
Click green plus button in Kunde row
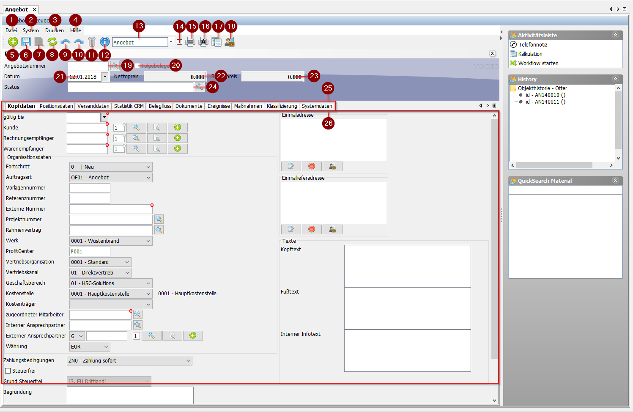pyautogui.click(x=178, y=127)
